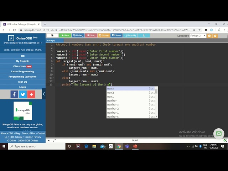Open the Blog link
The image size is (228, 171).
17,133
